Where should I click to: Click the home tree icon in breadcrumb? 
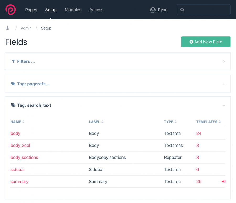click(x=8, y=28)
